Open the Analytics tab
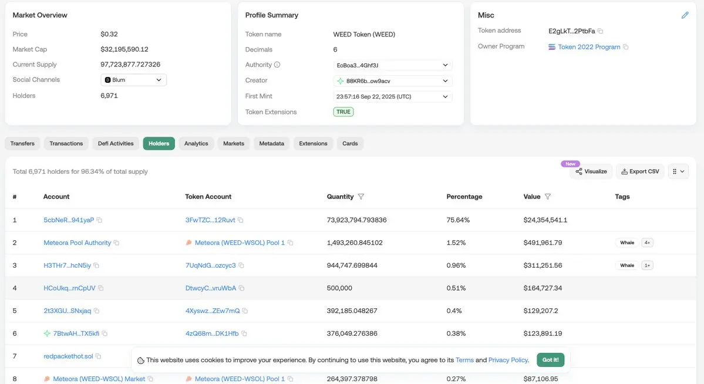 tap(196, 143)
